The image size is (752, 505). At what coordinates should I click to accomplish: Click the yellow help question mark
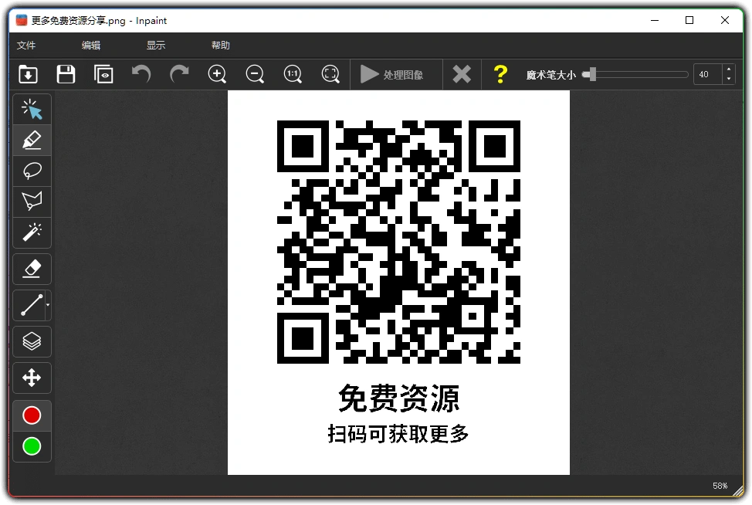(x=500, y=74)
